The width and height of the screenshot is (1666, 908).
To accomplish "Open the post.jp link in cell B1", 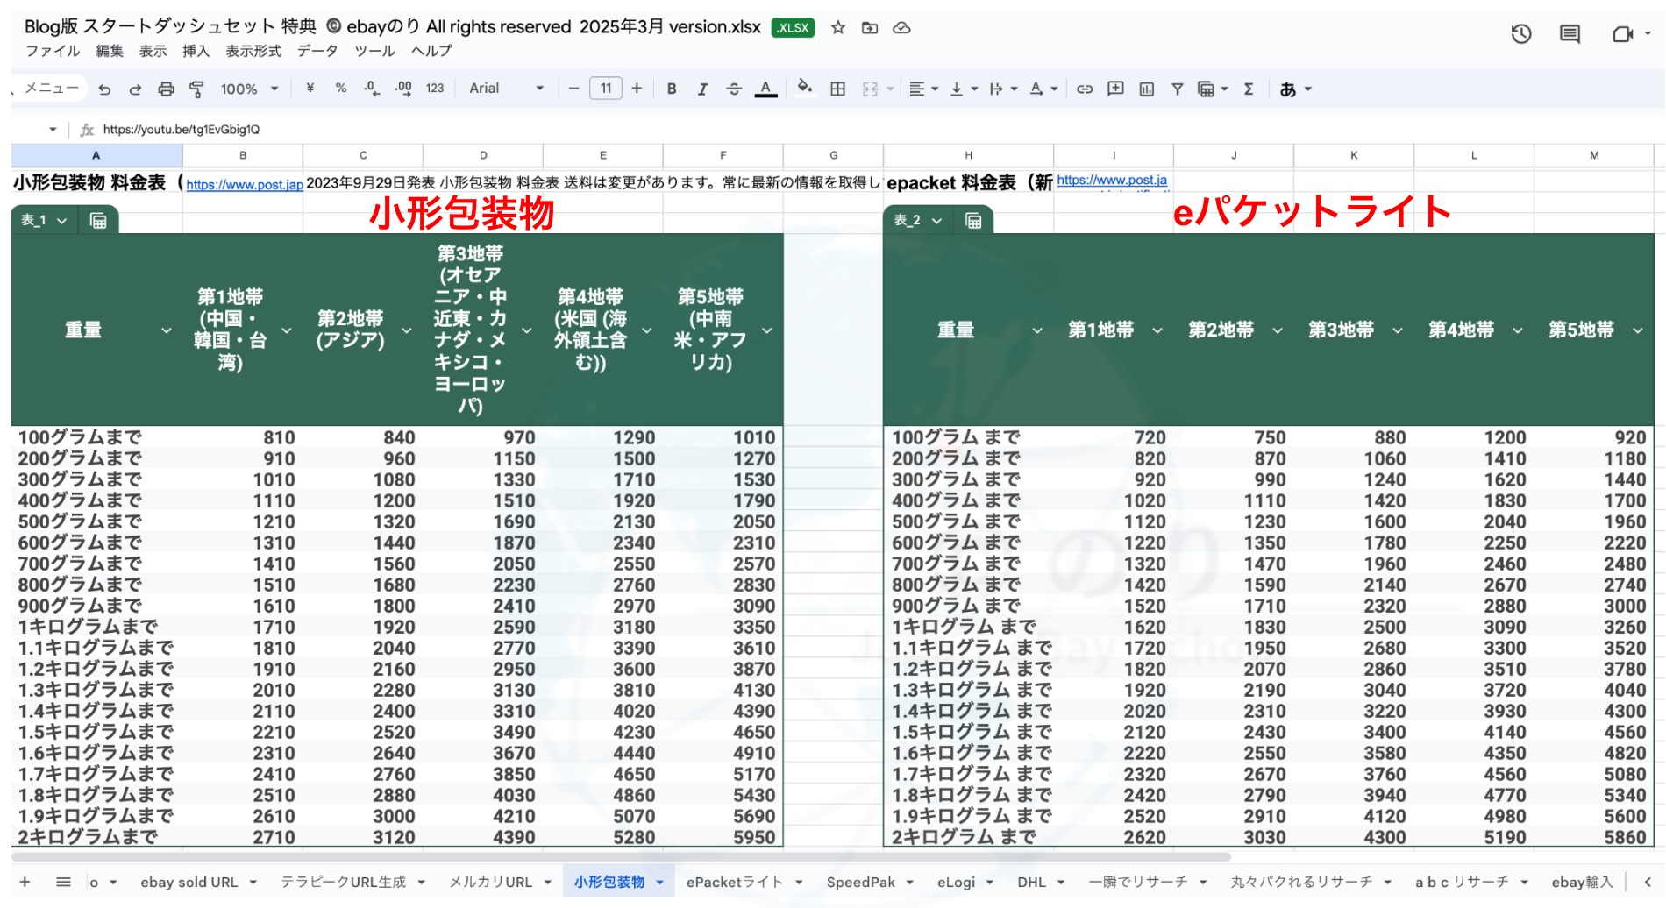I will coord(244,184).
